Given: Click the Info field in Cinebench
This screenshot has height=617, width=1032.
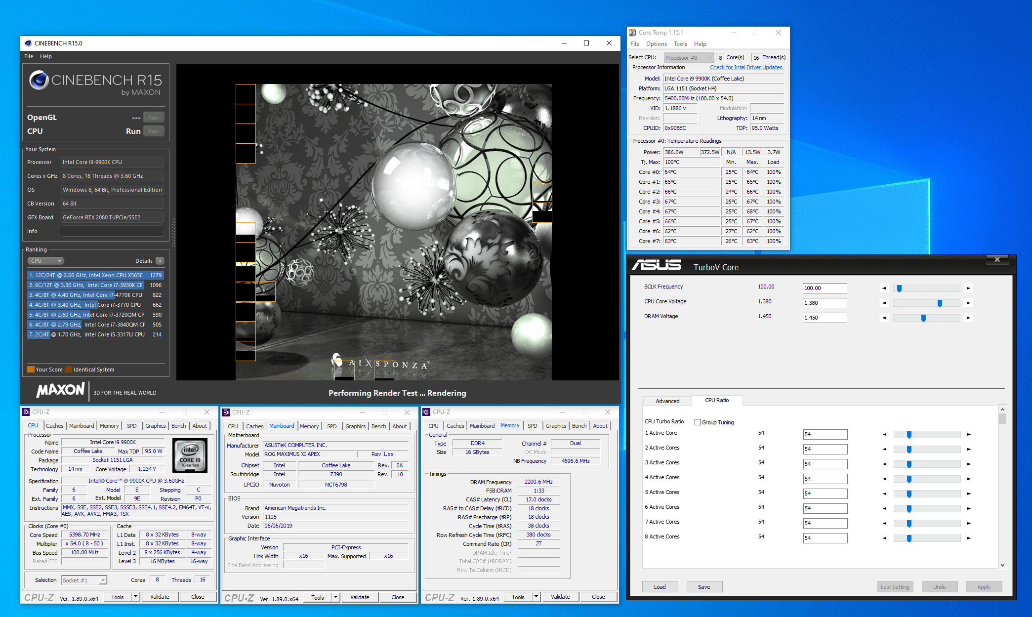Looking at the screenshot, I should coord(112,231).
